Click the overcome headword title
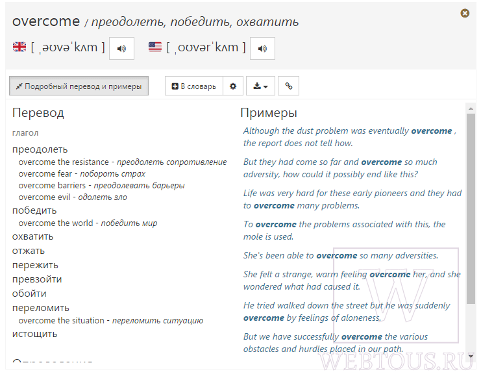 (x=46, y=21)
